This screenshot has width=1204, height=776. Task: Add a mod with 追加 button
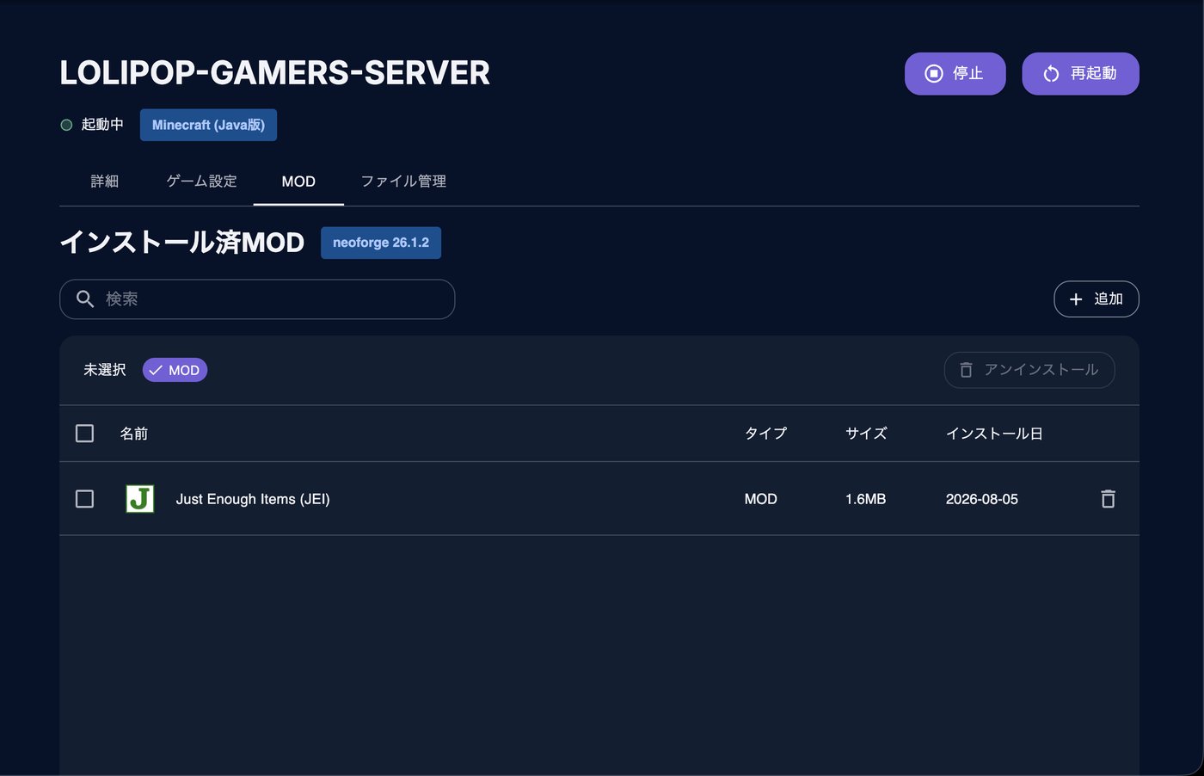[x=1096, y=299]
